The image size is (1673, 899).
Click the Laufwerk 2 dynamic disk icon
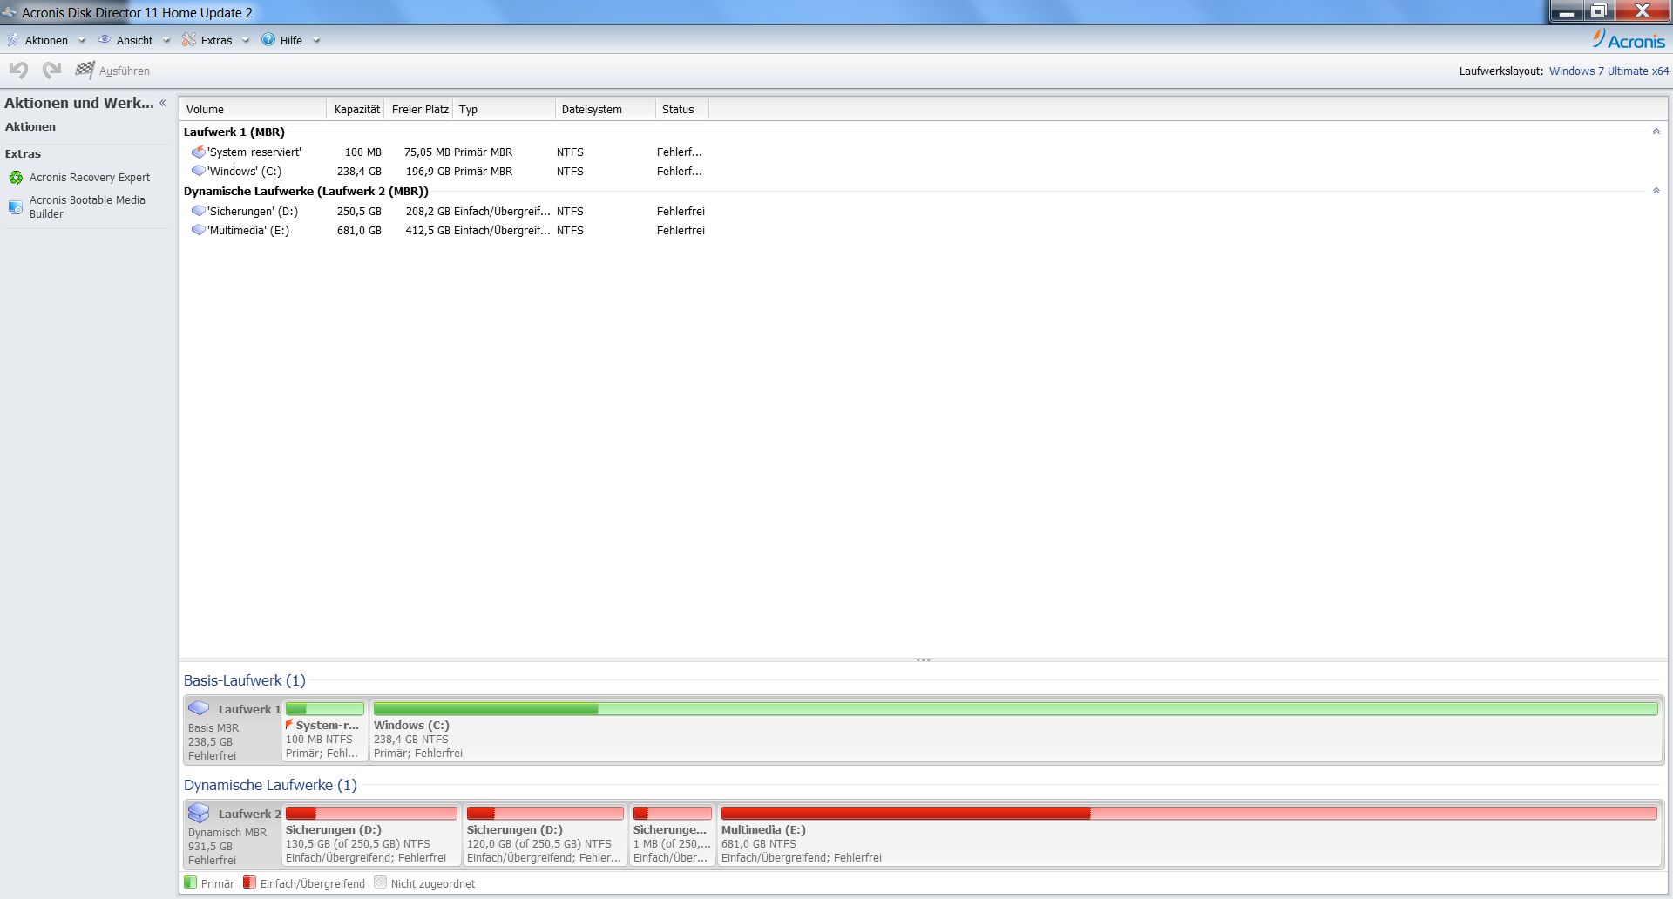(200, 813)
